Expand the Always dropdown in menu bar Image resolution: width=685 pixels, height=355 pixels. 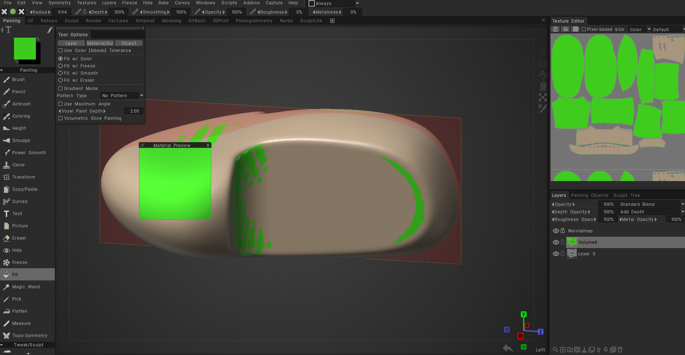click(x=357, y=3)
